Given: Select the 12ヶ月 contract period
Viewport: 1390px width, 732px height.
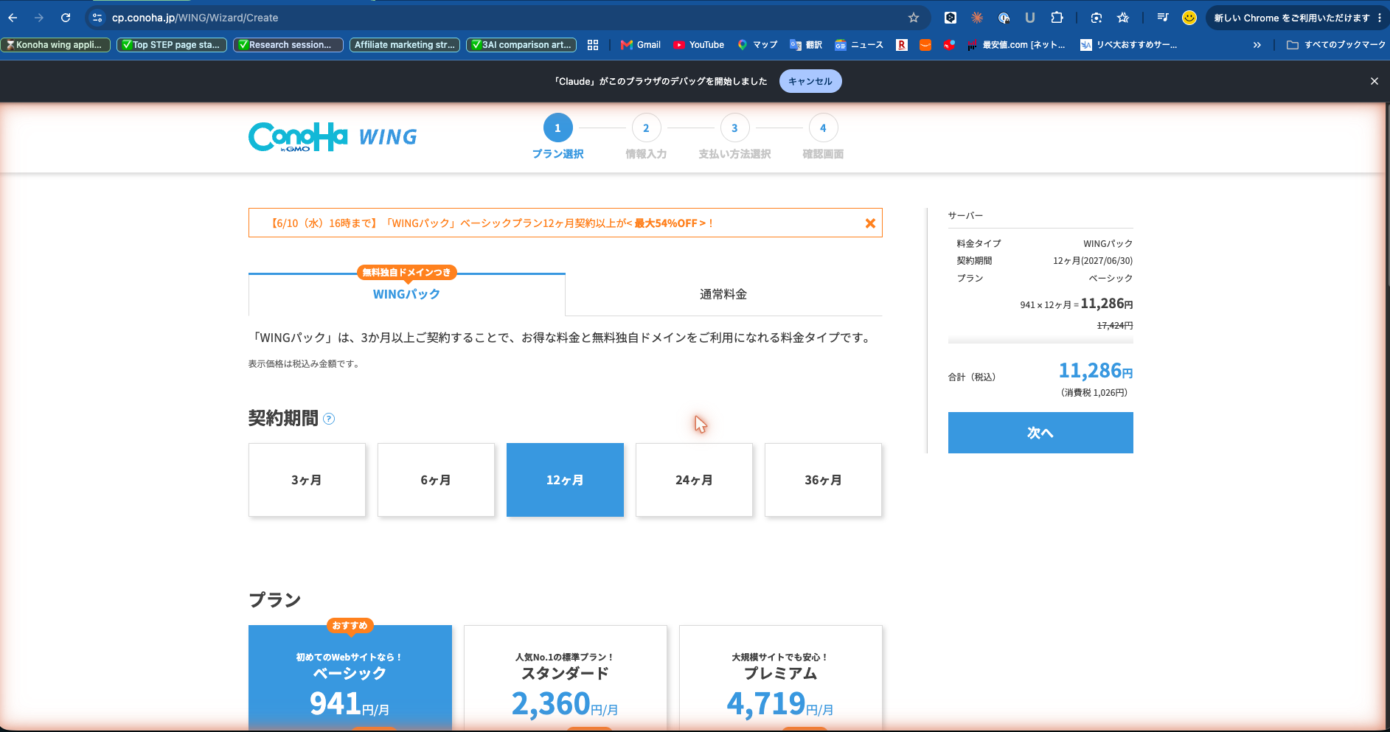Looking at the screenshot, I should (x=565, y=480).
